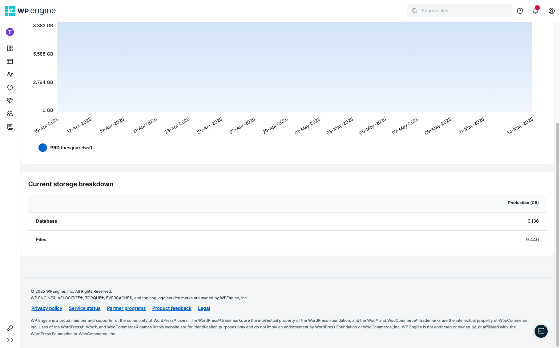Viewport: 560px width, 348px height.
Task: Click the Database row label
Action: click(47, 221)
